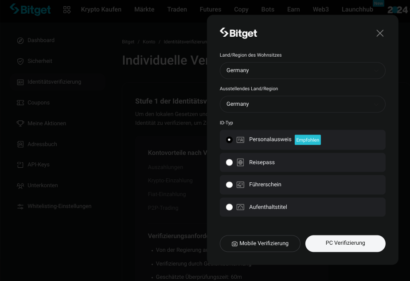Click the Personalausweis ID card icon
The width and height of the screenshot is (410, 281).
click(240, 140)
